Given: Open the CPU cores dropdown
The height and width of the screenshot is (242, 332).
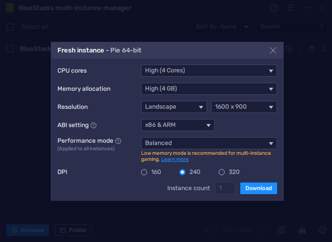Looking at the screenshot, I should click(209, 71).
